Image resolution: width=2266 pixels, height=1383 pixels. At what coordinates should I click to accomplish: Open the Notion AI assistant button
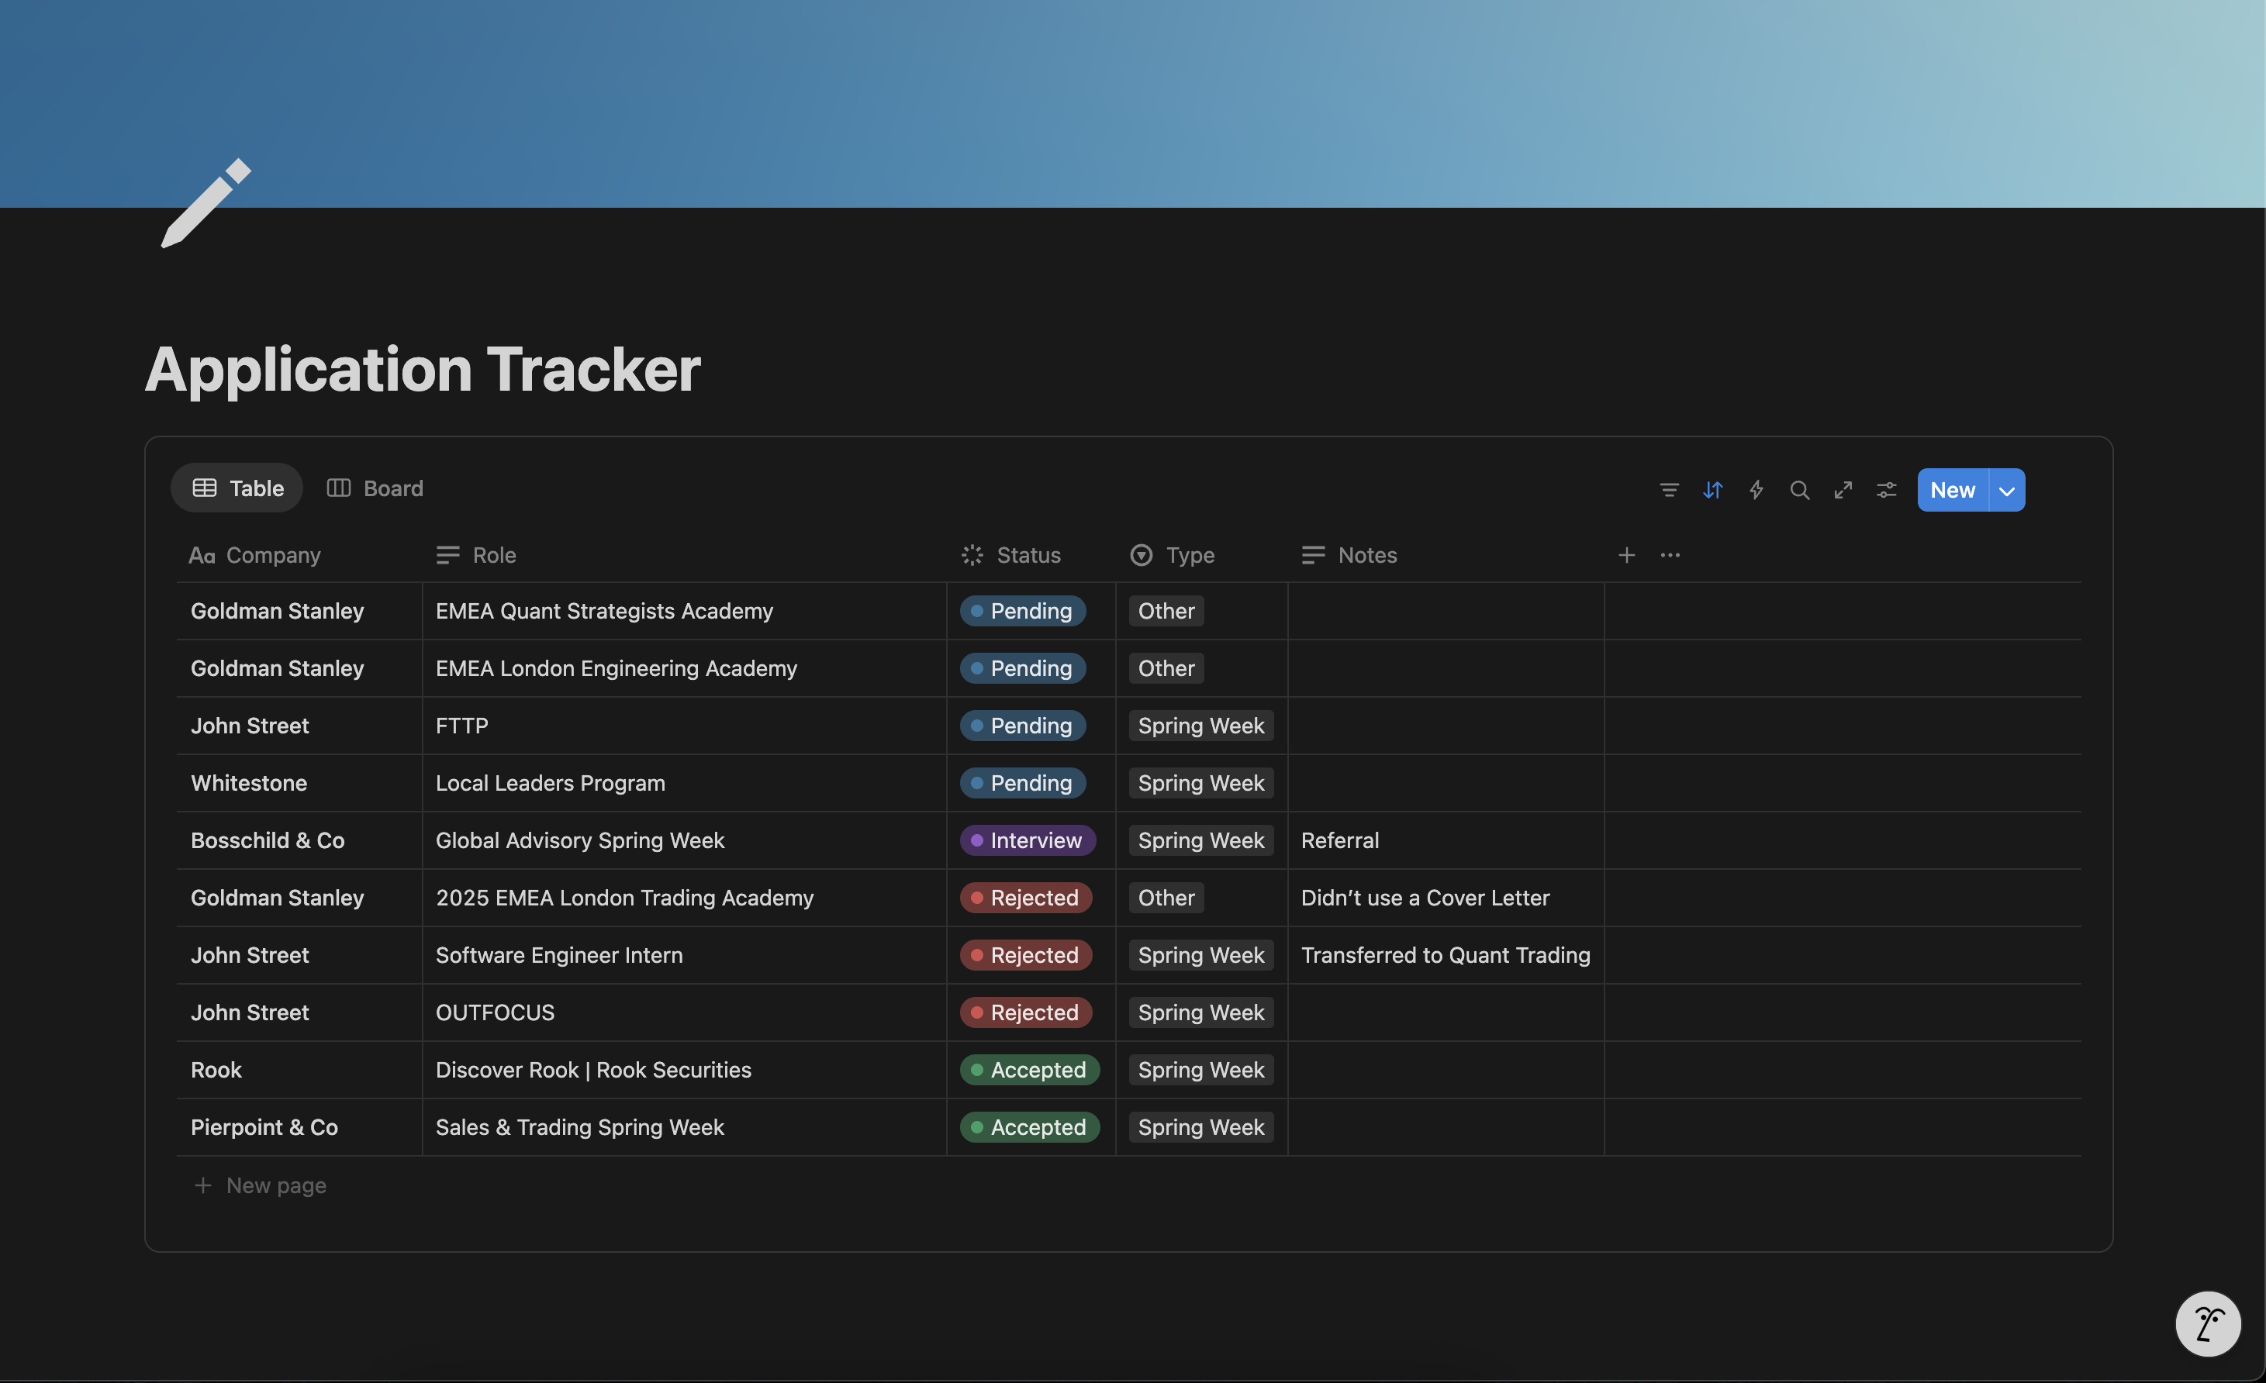(2207, 1324)
